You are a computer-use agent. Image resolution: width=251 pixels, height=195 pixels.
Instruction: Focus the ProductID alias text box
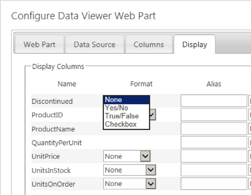click(214, 115)
